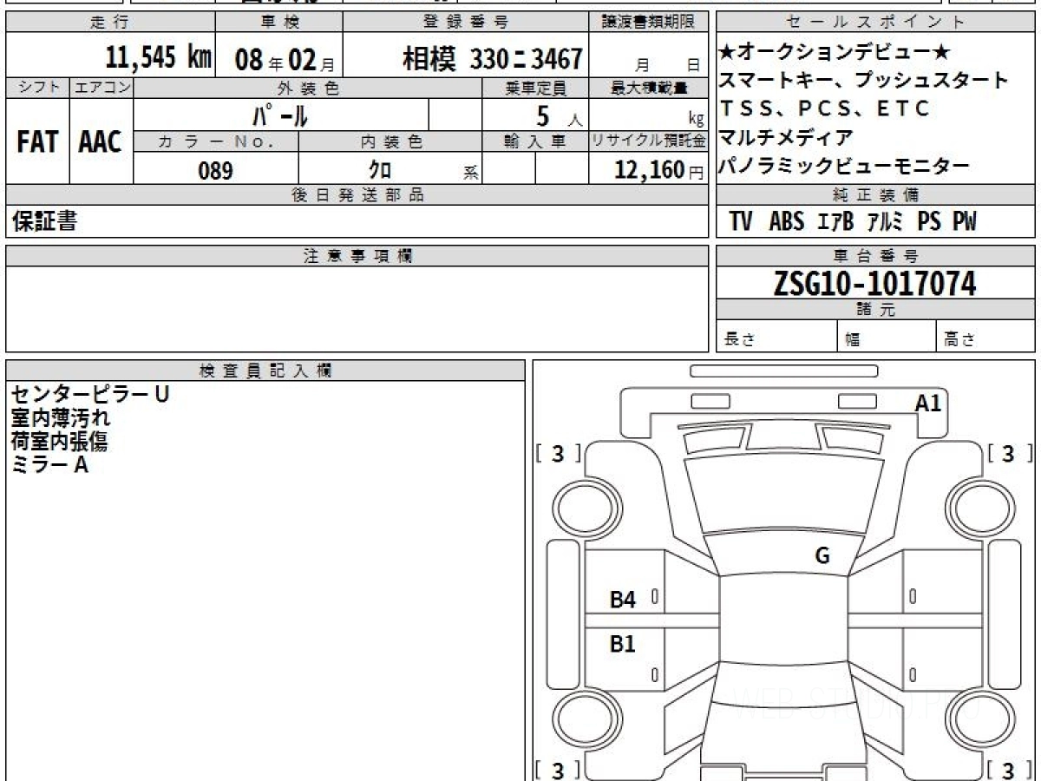Click the 走行 mileage header cell
1041x781 pixels.
(x=109, y=23)
